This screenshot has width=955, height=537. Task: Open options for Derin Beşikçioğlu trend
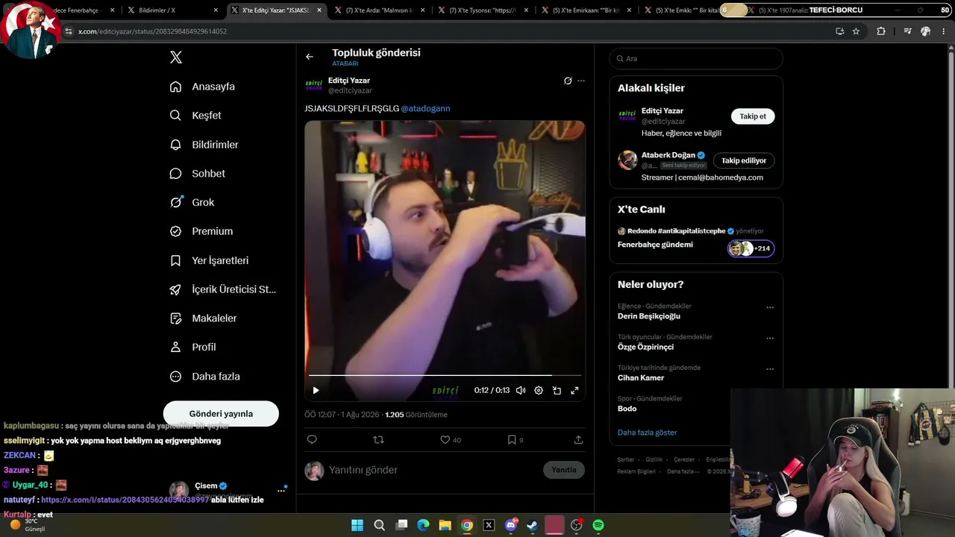[770, 307]
